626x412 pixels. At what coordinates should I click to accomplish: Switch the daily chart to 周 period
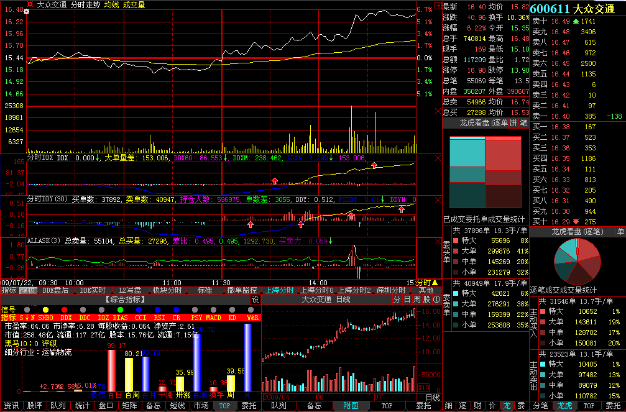(x=417, y=300)
